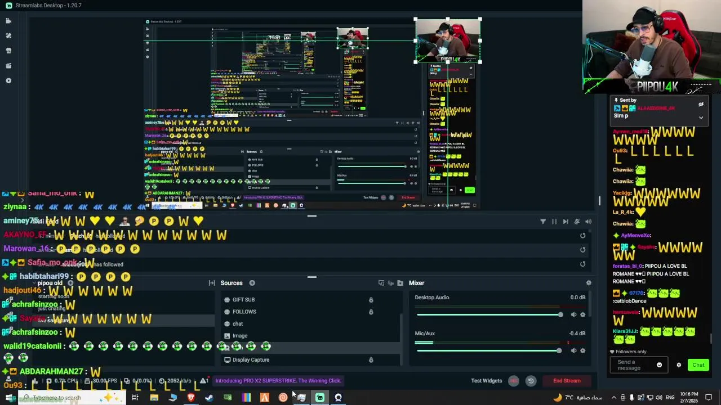
Task: Open the Mixer advanced settings gear
Action: click(x=589, y=283)
